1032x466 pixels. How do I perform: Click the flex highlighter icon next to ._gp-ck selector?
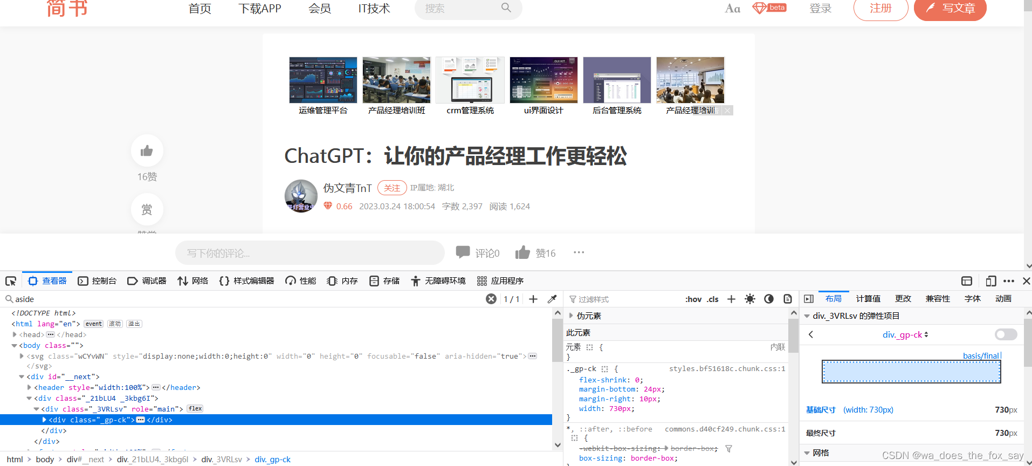(x=604, y=369)
